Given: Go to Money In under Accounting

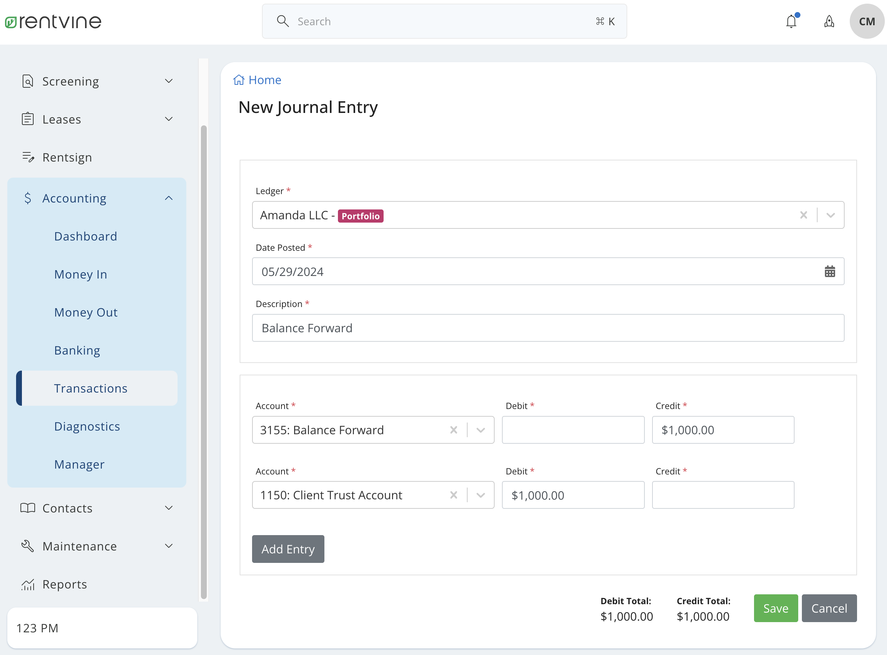Looking at the screenshot, I should click(81, 275).
